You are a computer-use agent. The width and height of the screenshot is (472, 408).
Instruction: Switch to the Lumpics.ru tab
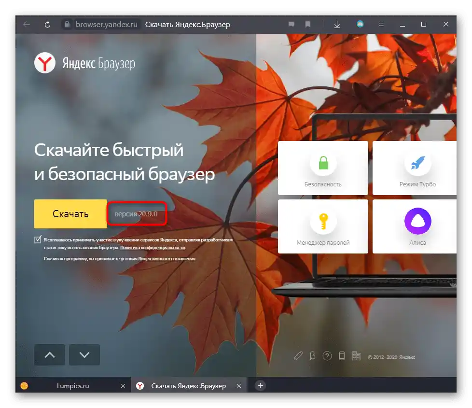coord(73,386)
